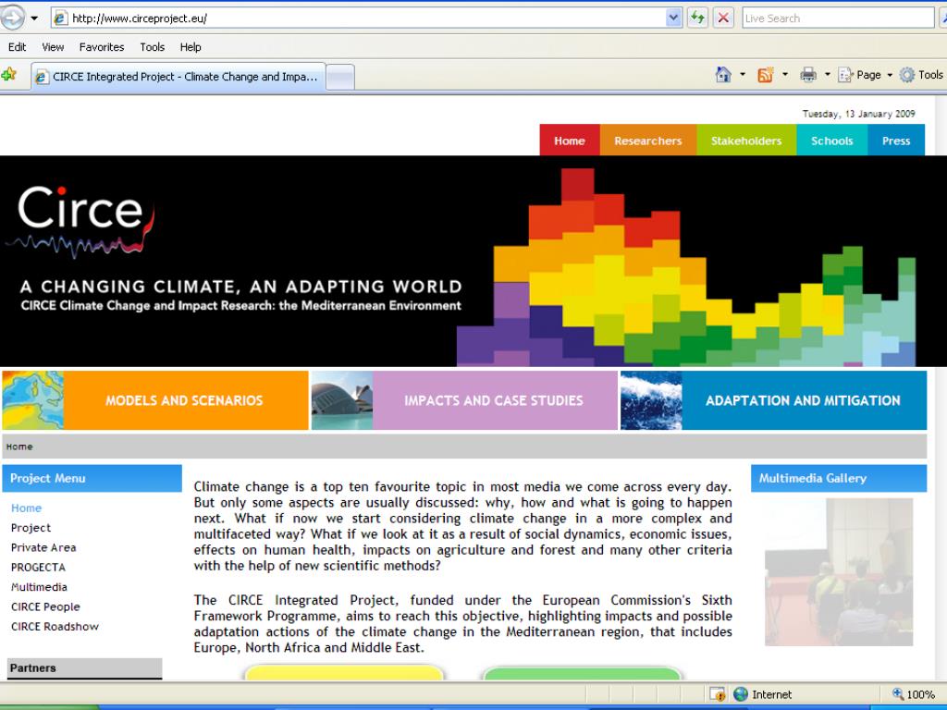Open the Tools menu in menu bar
947x710 pixels.
click(x=153, y=46)
